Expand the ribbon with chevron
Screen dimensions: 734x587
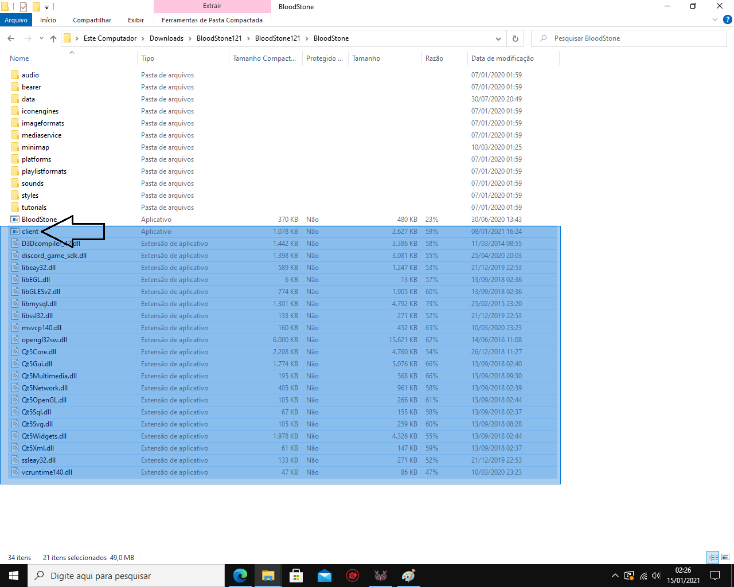pos(715,20)
